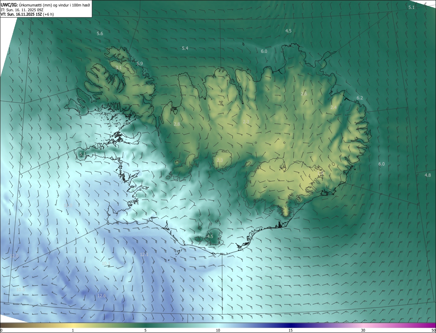Click the 5.6 value label on the map
436x333 pixels.
(100, 33)
